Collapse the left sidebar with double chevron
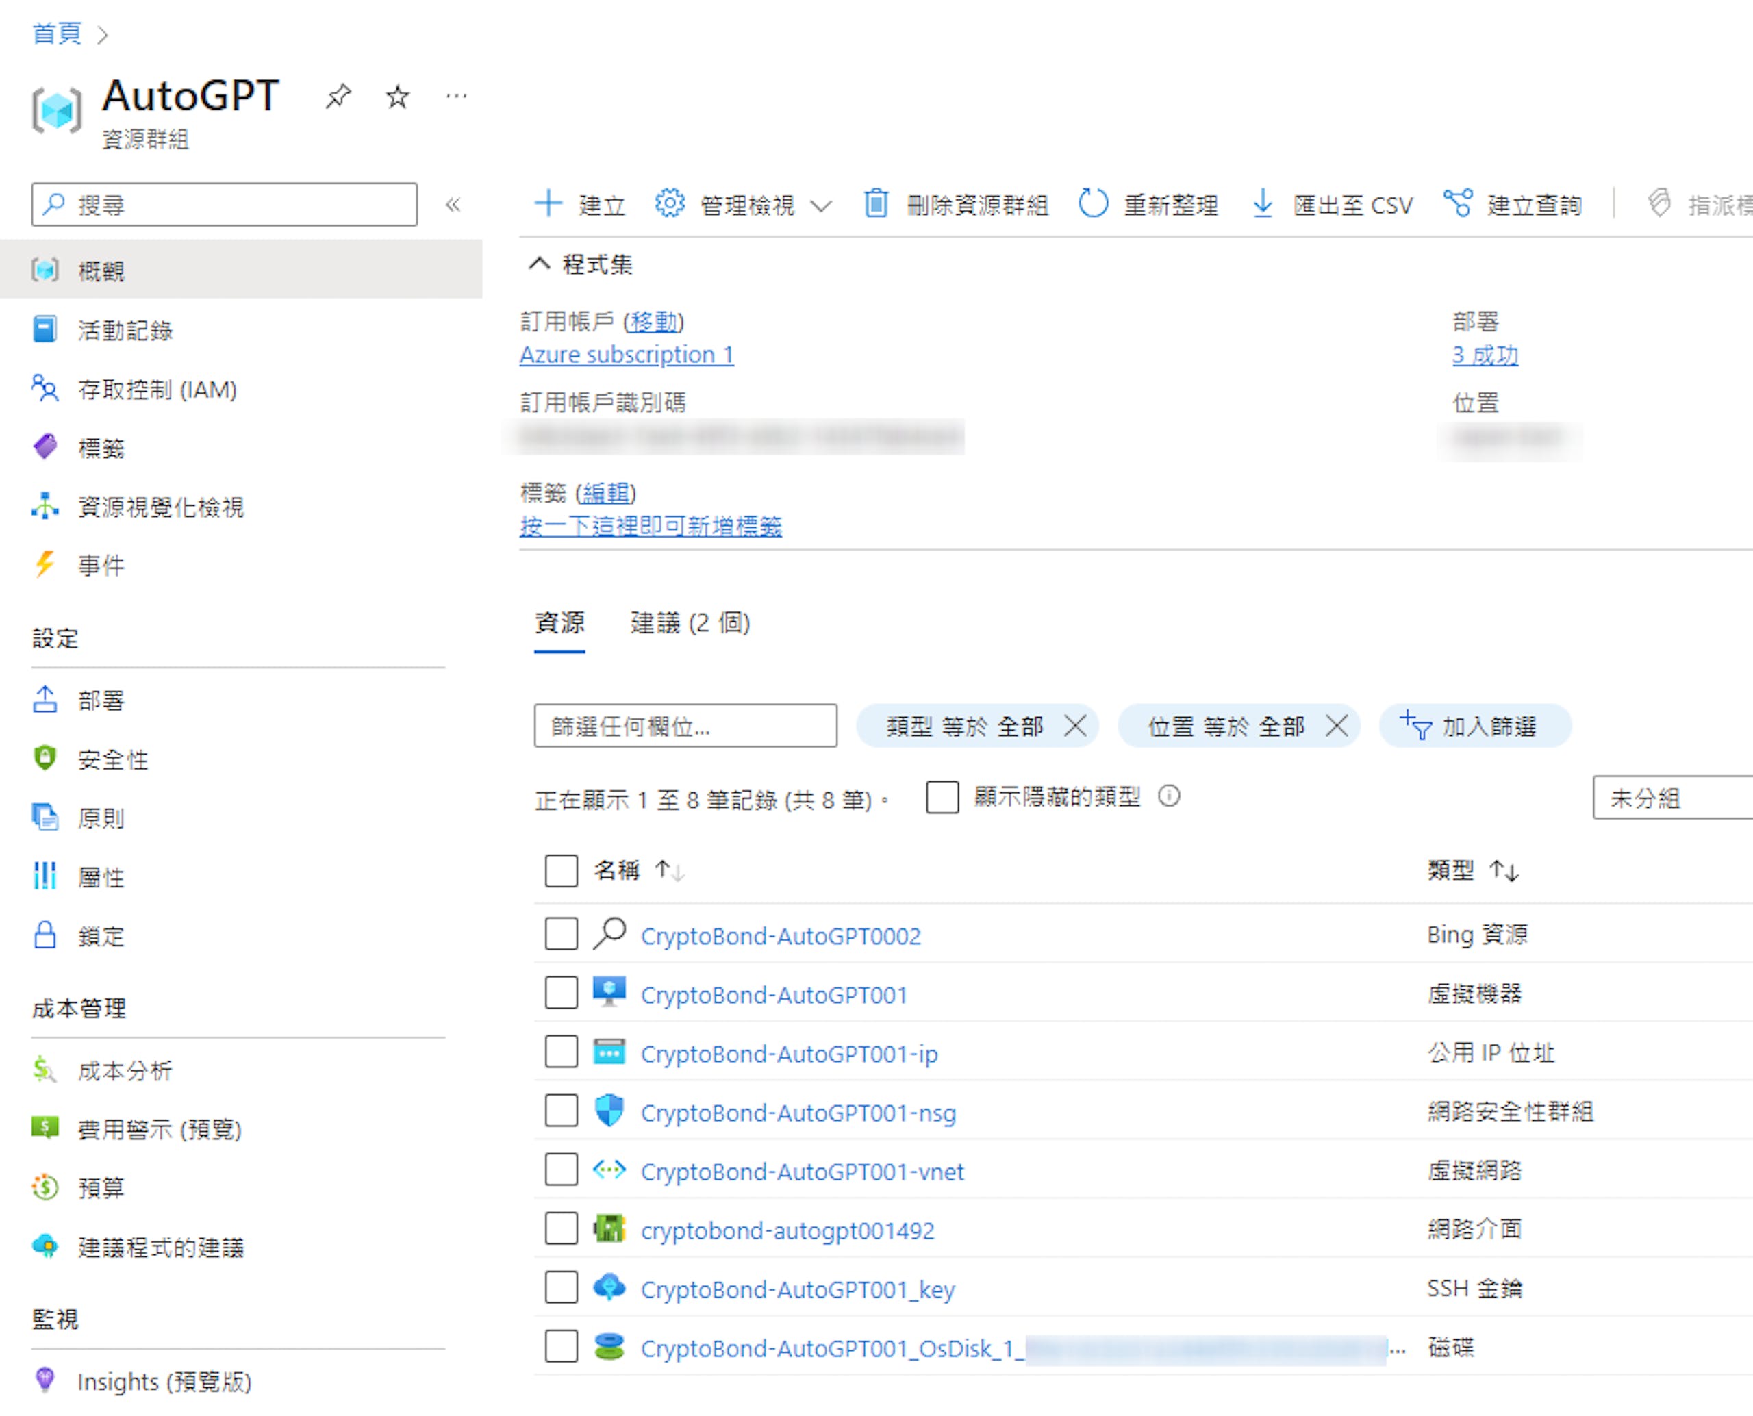 (453, 205)
